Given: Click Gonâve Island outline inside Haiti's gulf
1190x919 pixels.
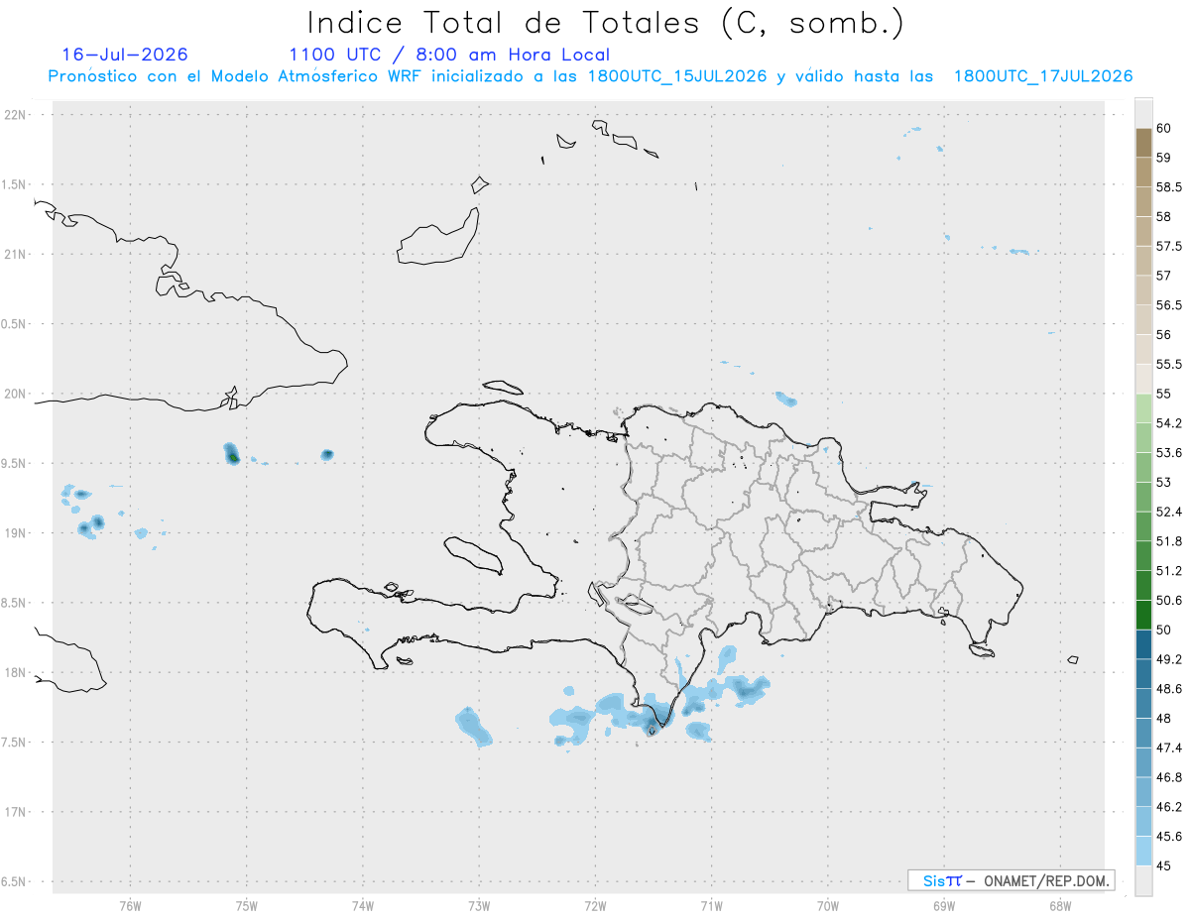Looking at the screenshot, I should pos(473,555).
